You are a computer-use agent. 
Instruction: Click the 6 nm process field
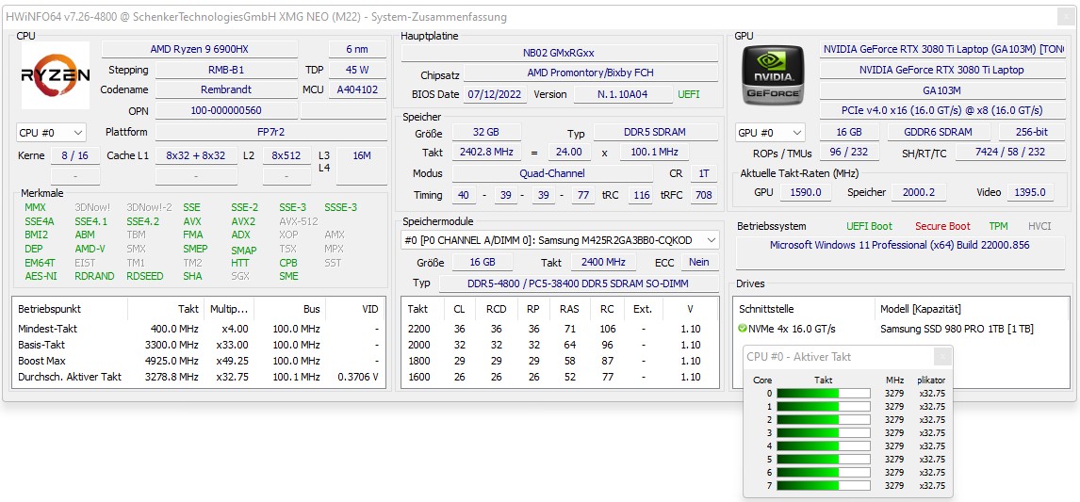click(357, 49)
